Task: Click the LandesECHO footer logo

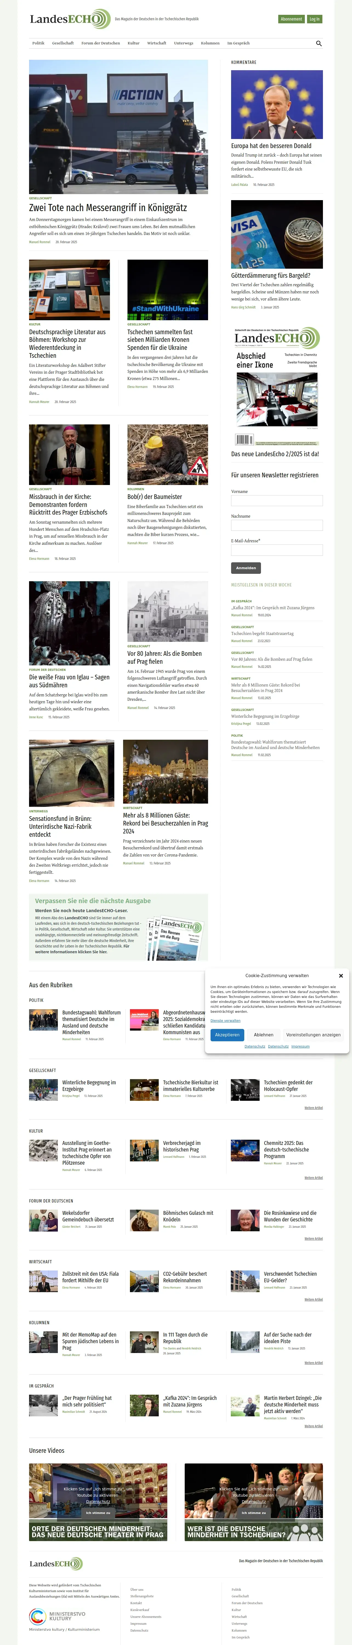Action: (x=56, y=1563)
